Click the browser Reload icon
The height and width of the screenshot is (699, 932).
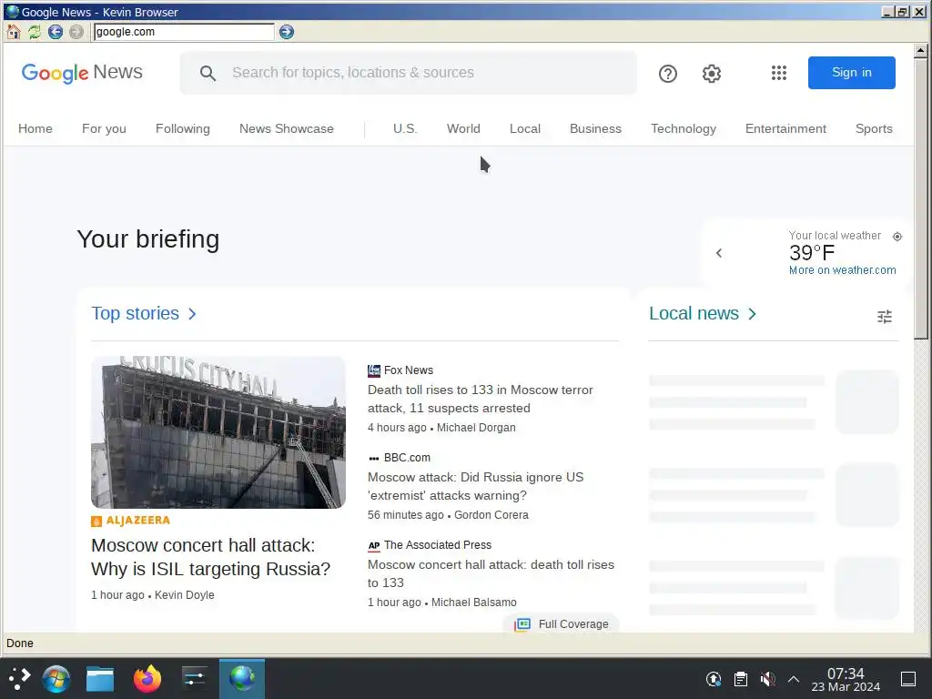(x=35, y=32)
